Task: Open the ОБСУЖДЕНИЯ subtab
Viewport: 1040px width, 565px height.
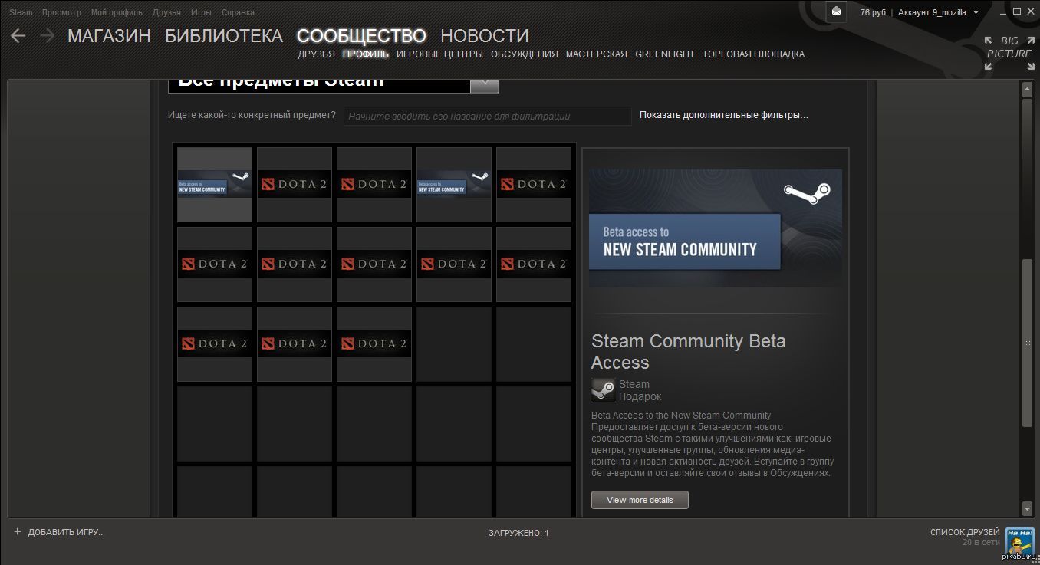Action: coord(525,54)
